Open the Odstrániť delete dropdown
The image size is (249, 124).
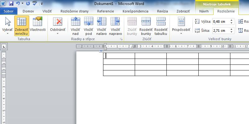coord(58,26)
